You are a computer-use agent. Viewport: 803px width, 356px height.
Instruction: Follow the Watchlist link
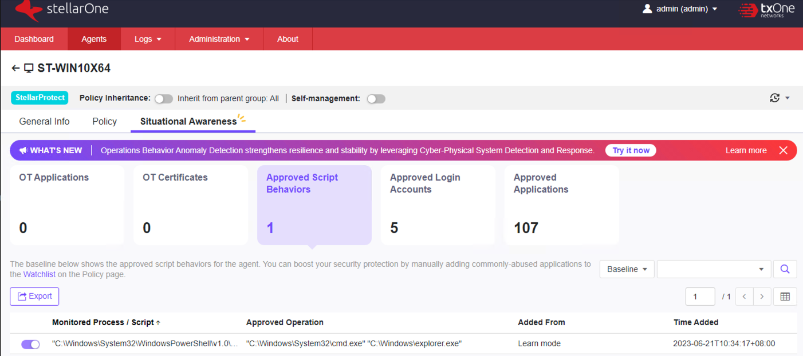click(40, 274)
